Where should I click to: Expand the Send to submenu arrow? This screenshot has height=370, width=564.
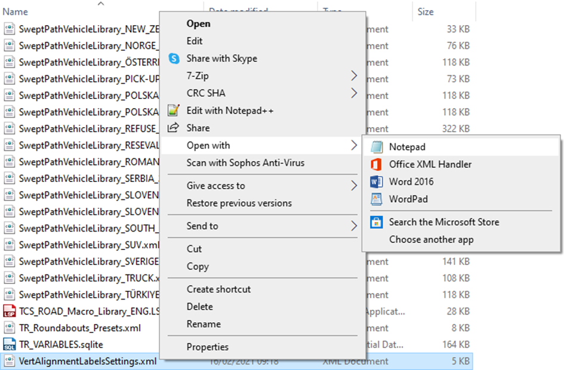point(354,226)
